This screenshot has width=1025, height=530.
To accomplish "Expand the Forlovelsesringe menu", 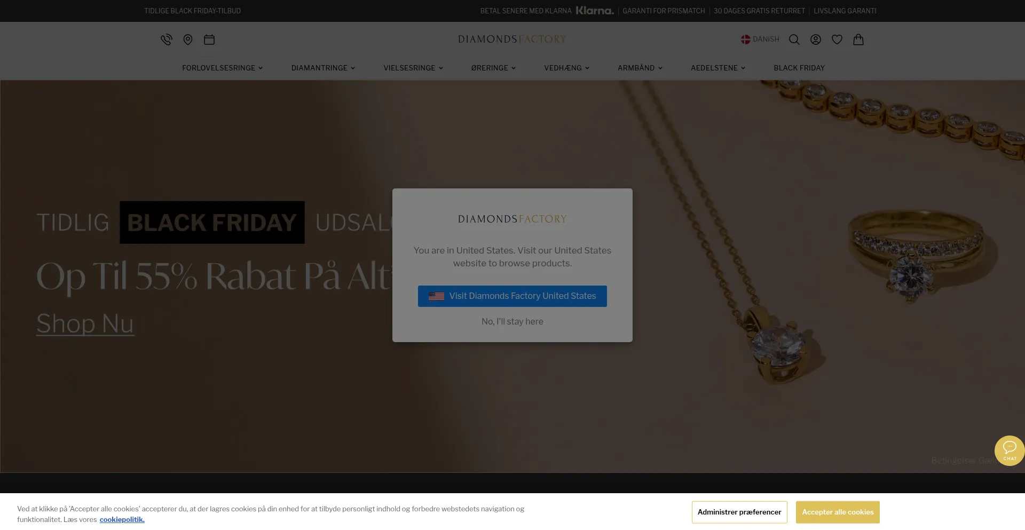I will point(222,68).
